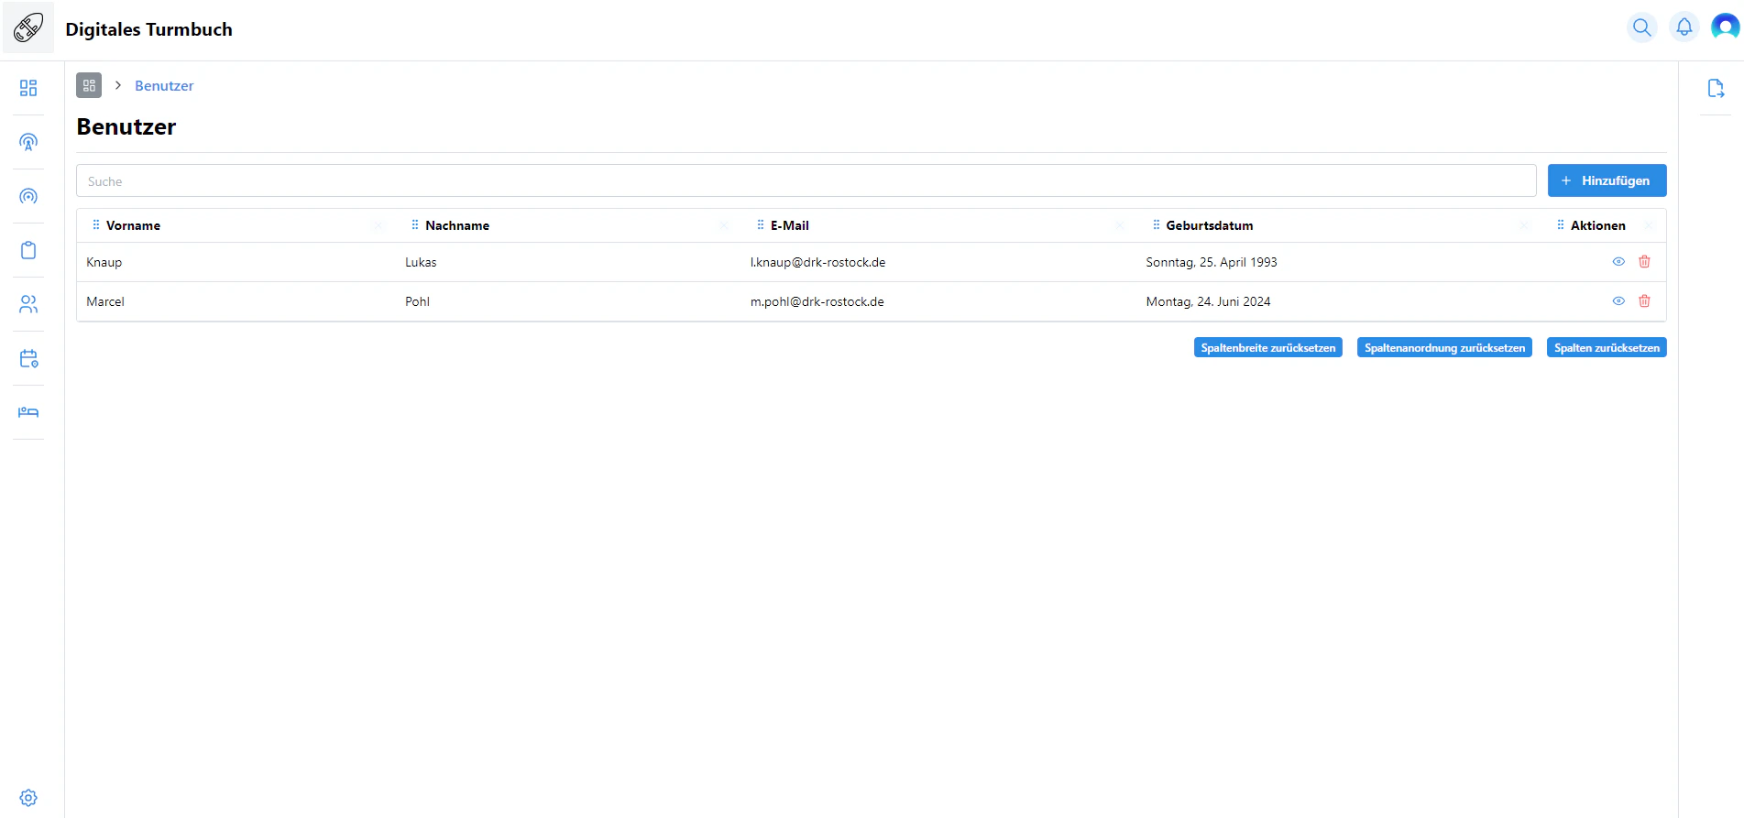Select the Montag, 24. Juni 2024 cell
Image resolution: width=1744 pixels, height=818 pixels.
tap(1208, 301)
